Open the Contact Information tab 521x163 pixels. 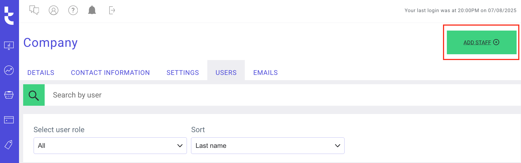click(110, 73)
